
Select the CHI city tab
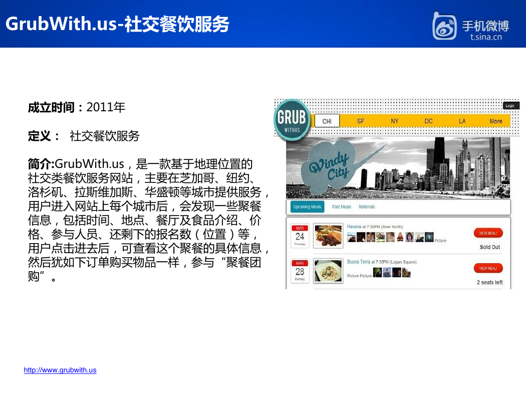[x=327, y=121]
